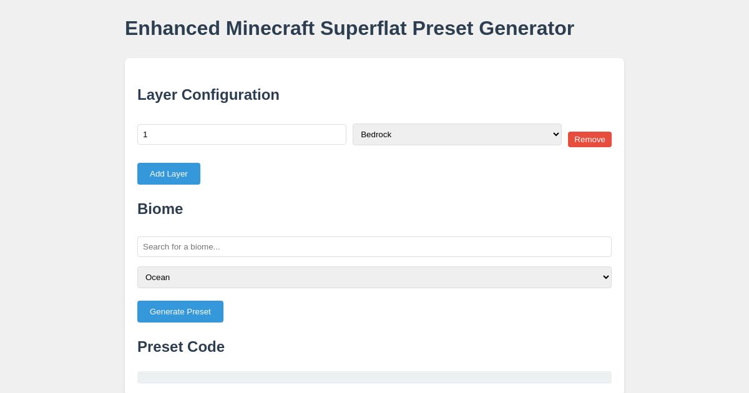Click the layer count input showing 1

point(242,134)
